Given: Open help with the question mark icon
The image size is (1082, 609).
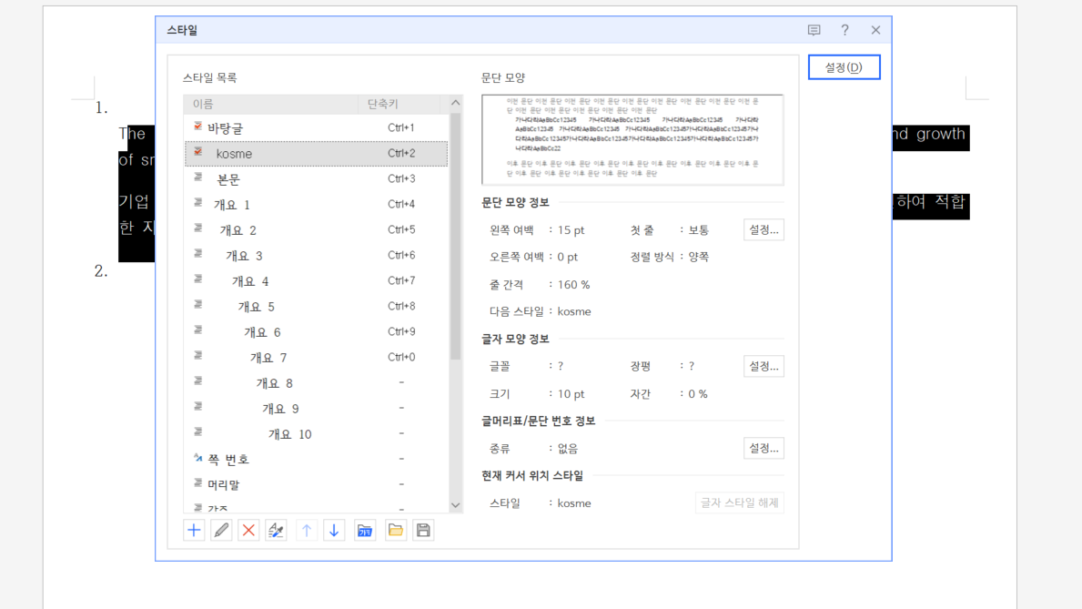Looking at the screenshot, I should [x=844, y=30].
